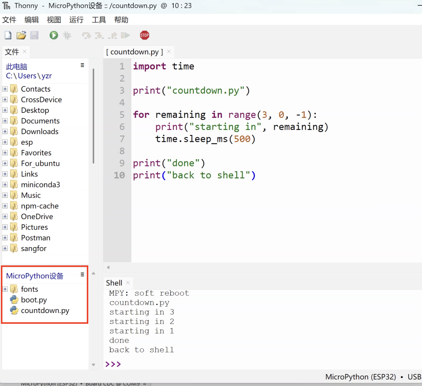Click the New file toolbar icon
Image resolution: width=422 pixels, height=386 pixels.
[8, 35]
